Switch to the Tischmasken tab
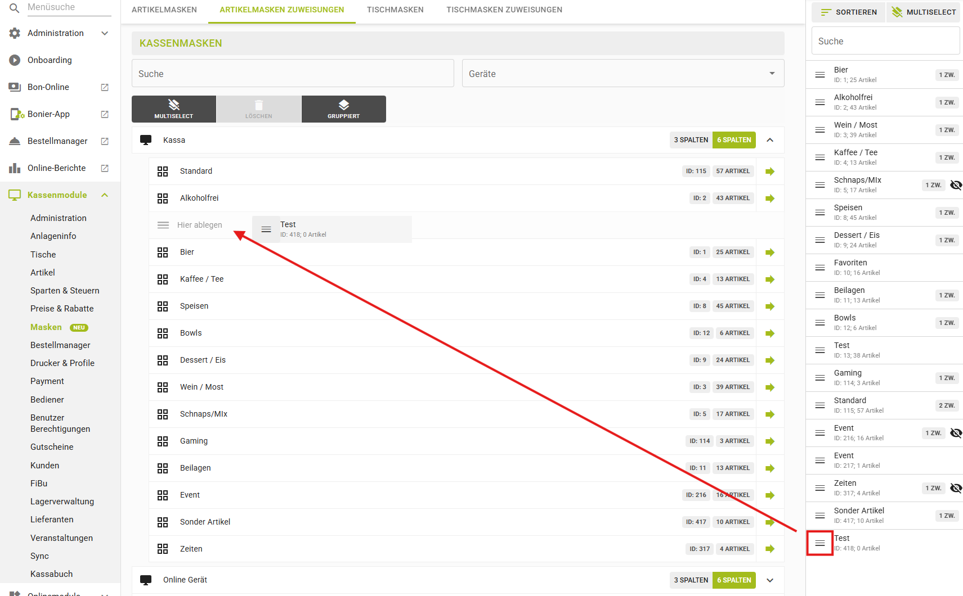The image size is (963, 596). (395, 10)
